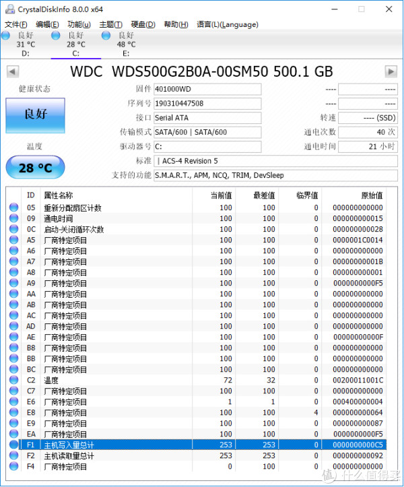This screenshot has width=404, height=487.
Task: Click the status orb in the EA attribute row
Action: coord(13,434)
